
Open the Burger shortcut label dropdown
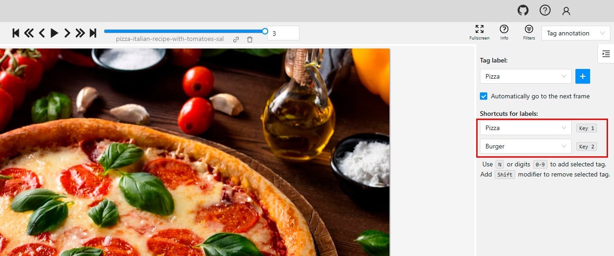click(525, 146)
